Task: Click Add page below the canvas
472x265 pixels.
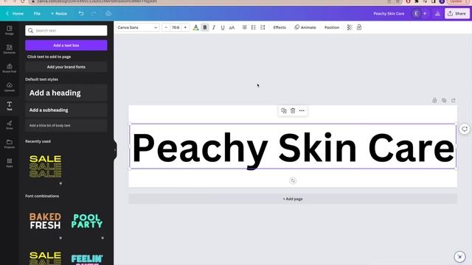Action: (293, 199)
